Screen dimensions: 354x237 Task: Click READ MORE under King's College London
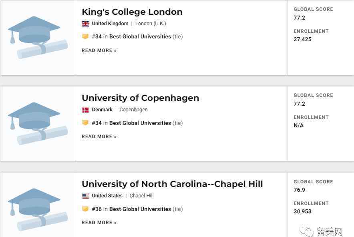[x=99, y=50]
